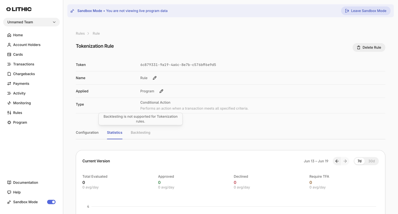This screenshot has width=398, height=214.
Task: Open the Help link
Action: tap(17, 192)
